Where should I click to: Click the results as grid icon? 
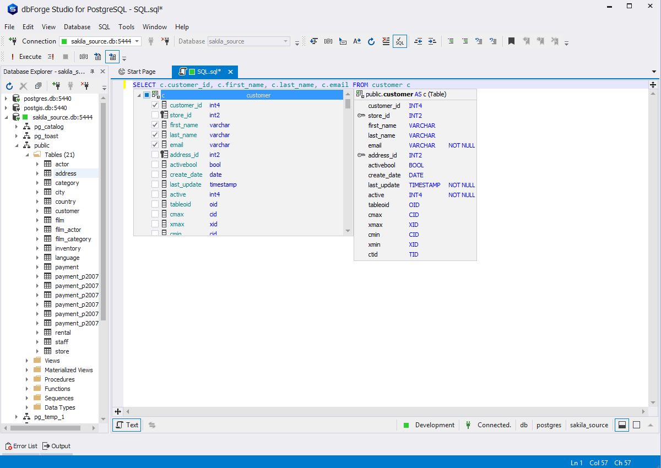(112, 57)
